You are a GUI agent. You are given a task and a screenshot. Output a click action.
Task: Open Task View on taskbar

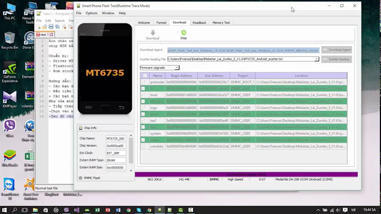(x=24, y=210)
